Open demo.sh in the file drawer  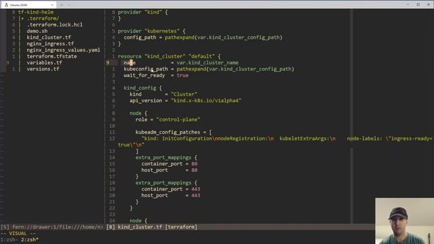[x=37, y=31]
